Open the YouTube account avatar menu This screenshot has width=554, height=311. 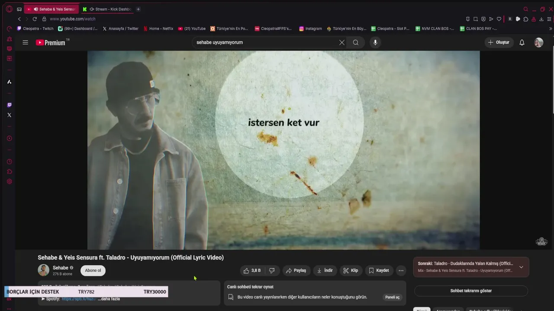coord(538,42)
